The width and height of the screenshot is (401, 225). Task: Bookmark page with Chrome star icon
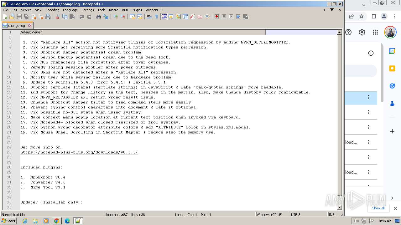[x=362, y=17]
